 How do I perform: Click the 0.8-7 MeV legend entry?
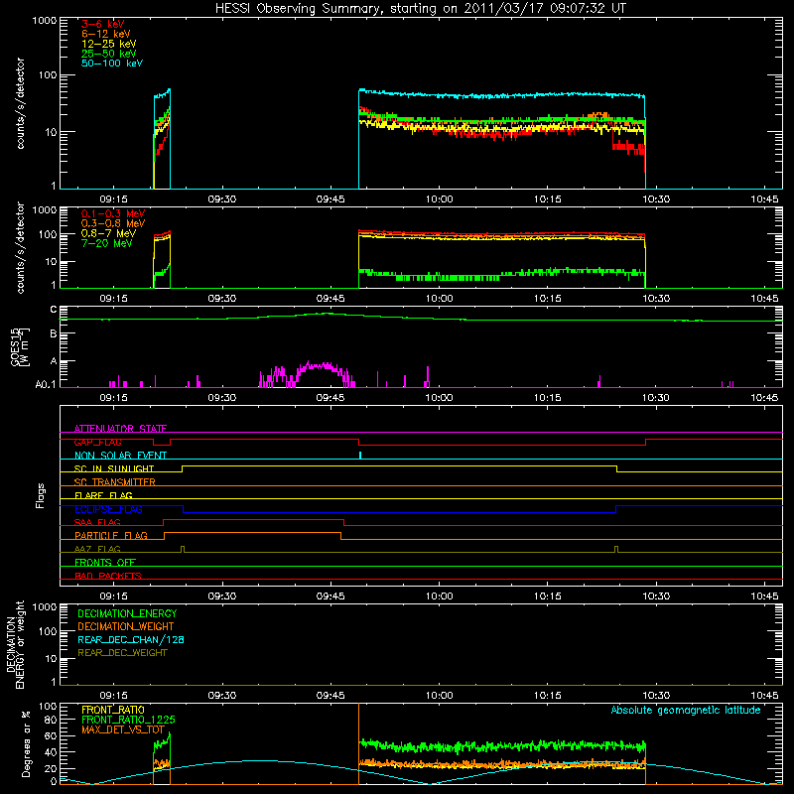coord(108,233)
